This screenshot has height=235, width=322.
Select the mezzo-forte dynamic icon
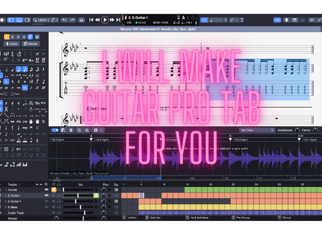[x=25, y=88]
